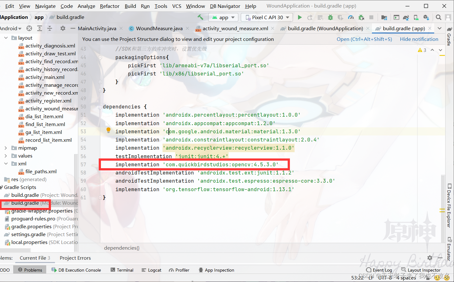The height and width of the screenshot is (282, 454).
Task: Click the Expand All icon in Project panel
Action: [40, 28]
